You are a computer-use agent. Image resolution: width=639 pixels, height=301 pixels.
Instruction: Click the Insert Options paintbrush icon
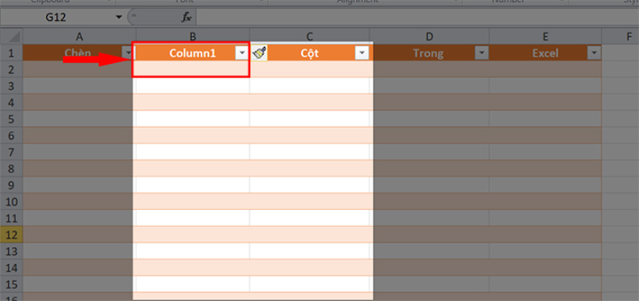[259, 53]
